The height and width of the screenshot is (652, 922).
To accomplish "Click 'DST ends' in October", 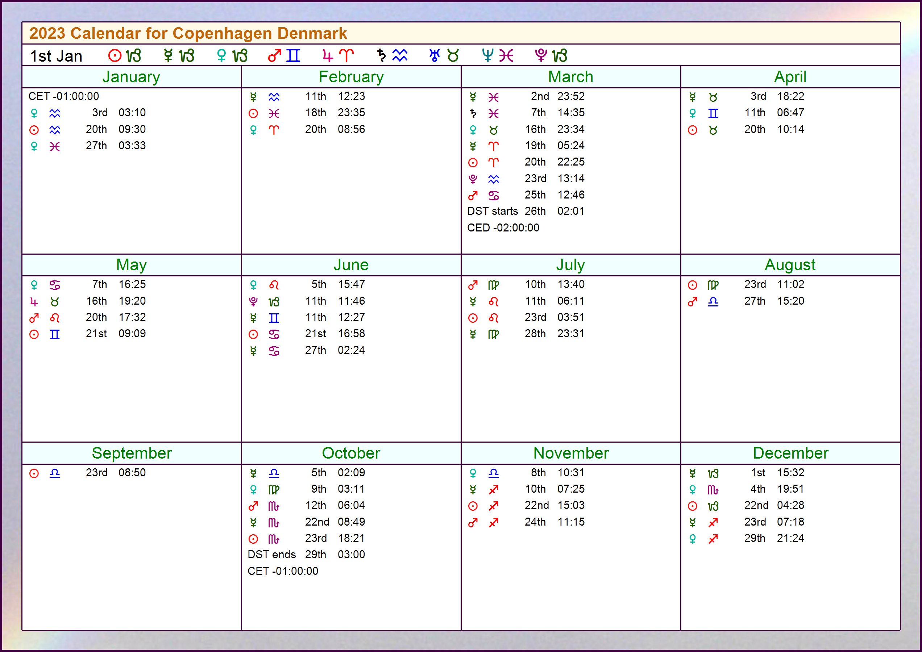I will (271, 555).
